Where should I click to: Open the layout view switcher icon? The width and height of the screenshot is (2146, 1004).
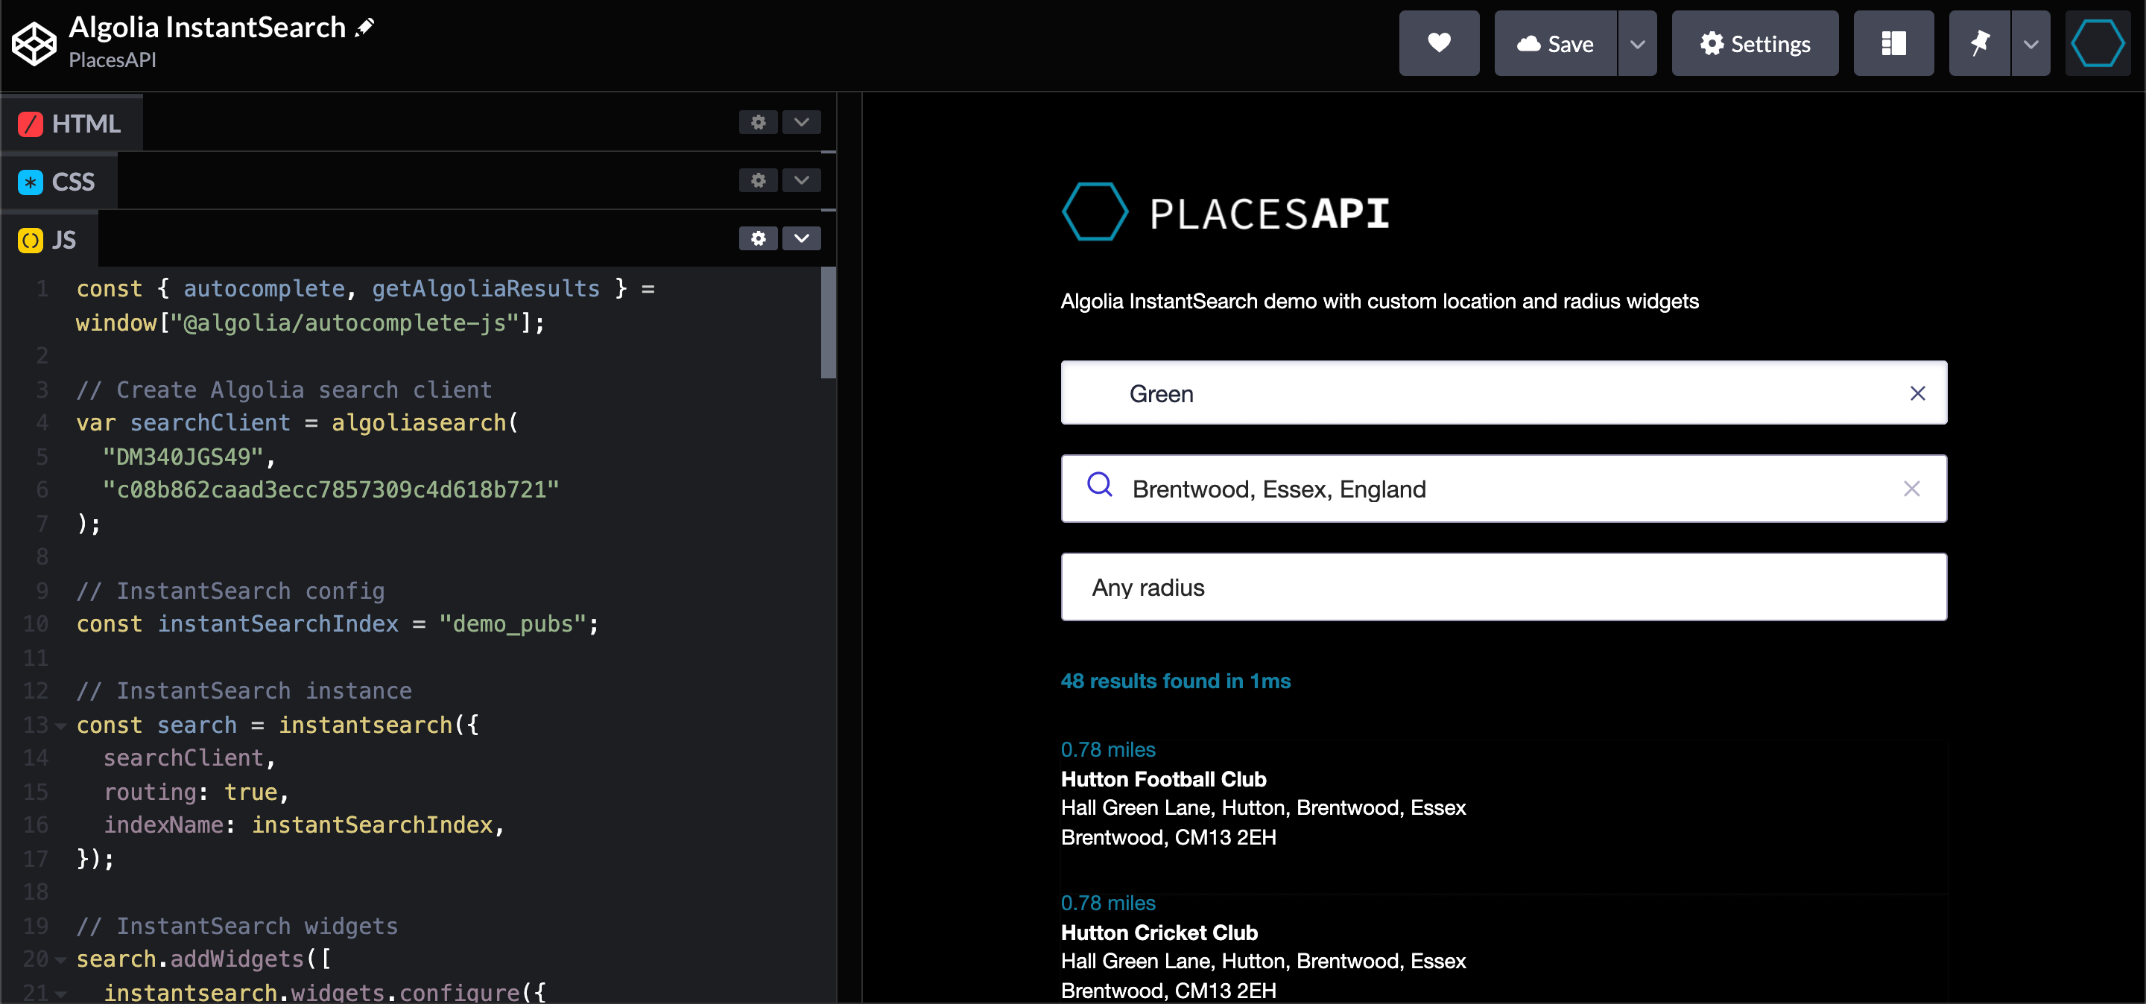coord(1893,43)
